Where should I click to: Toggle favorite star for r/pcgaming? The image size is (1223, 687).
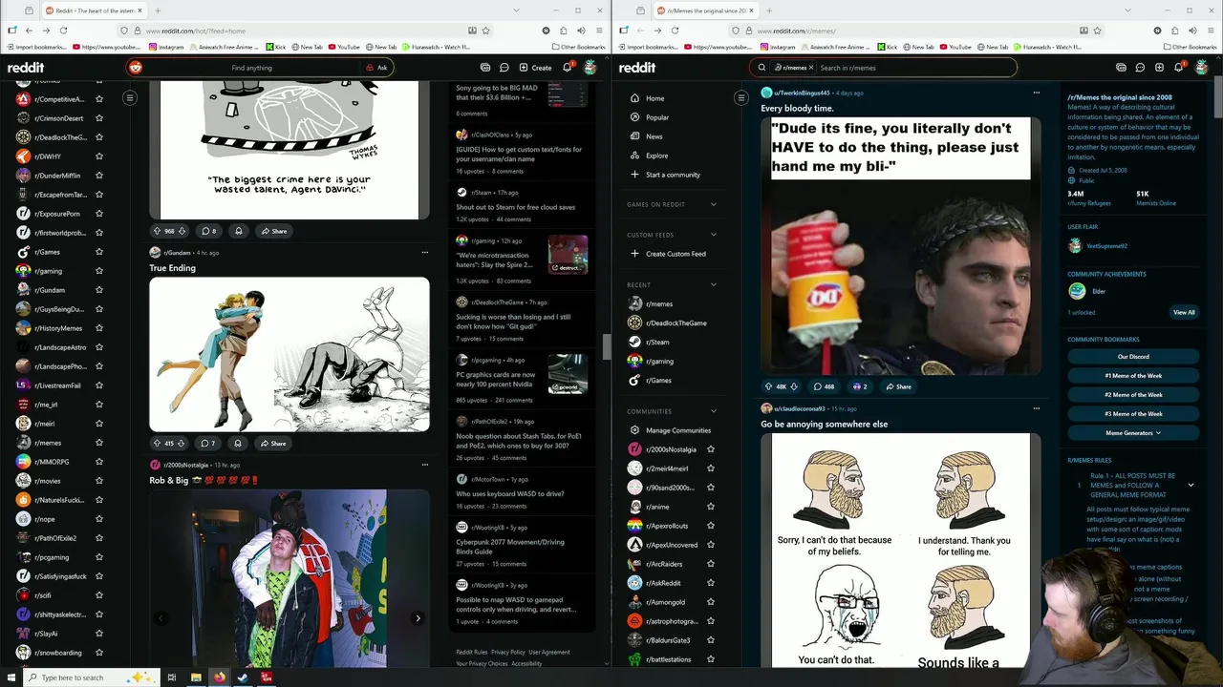coord(99,557)
